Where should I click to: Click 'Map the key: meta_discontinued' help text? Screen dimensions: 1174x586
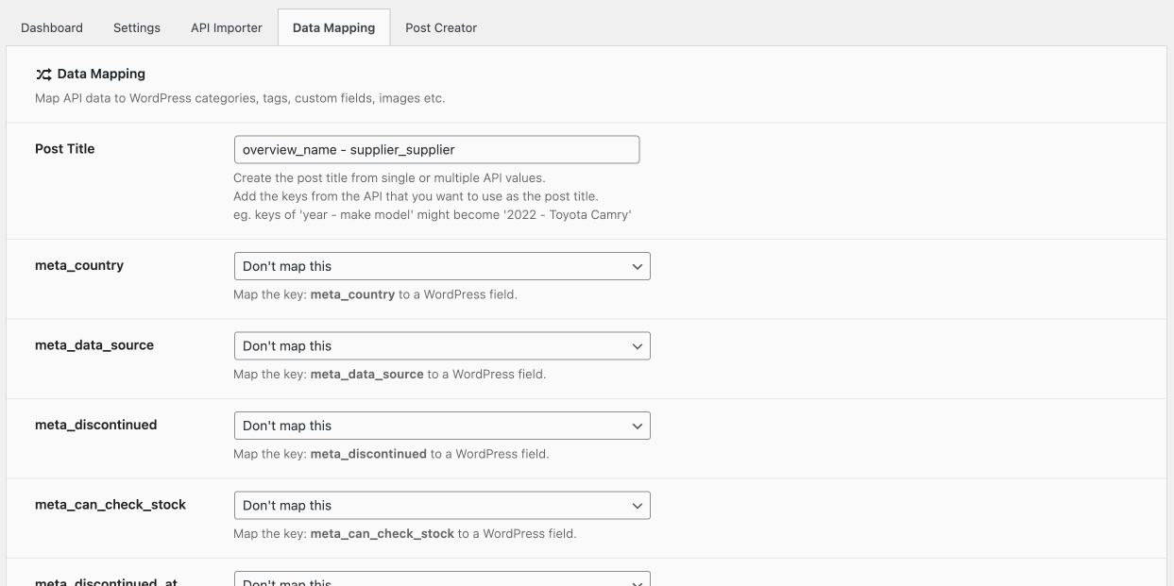point(391,454)
